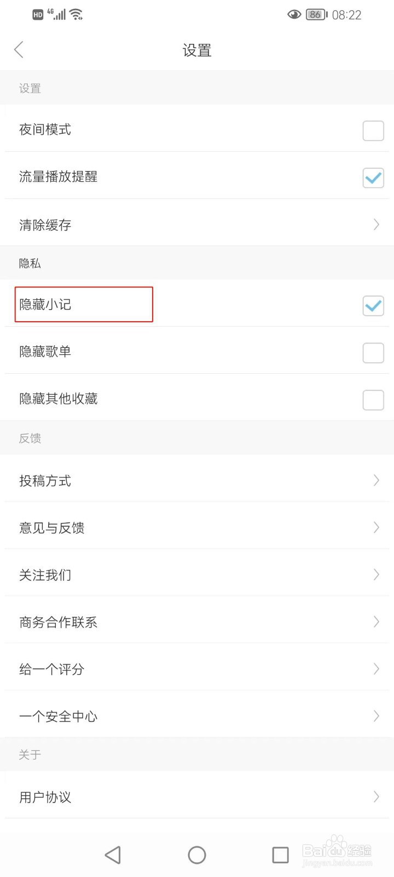This screenshot has height=877, width=394.
Task: Open 清除缓存 via its chevron
Action: pyautogui.click(x=376, y=224)
